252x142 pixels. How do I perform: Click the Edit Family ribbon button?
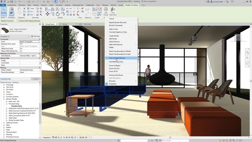pyautogui.click(x=106, y=11)
